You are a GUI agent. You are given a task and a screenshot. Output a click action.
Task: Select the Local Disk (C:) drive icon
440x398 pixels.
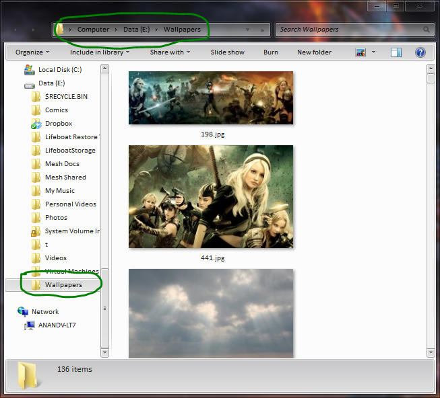click(x=30, y=69)
